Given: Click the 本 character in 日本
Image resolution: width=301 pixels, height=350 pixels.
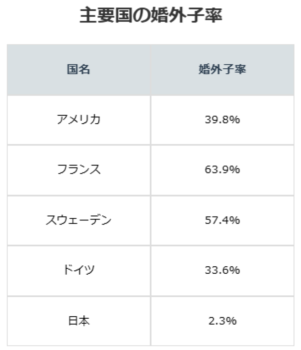Looking at the screenshot, I should 84,321.
